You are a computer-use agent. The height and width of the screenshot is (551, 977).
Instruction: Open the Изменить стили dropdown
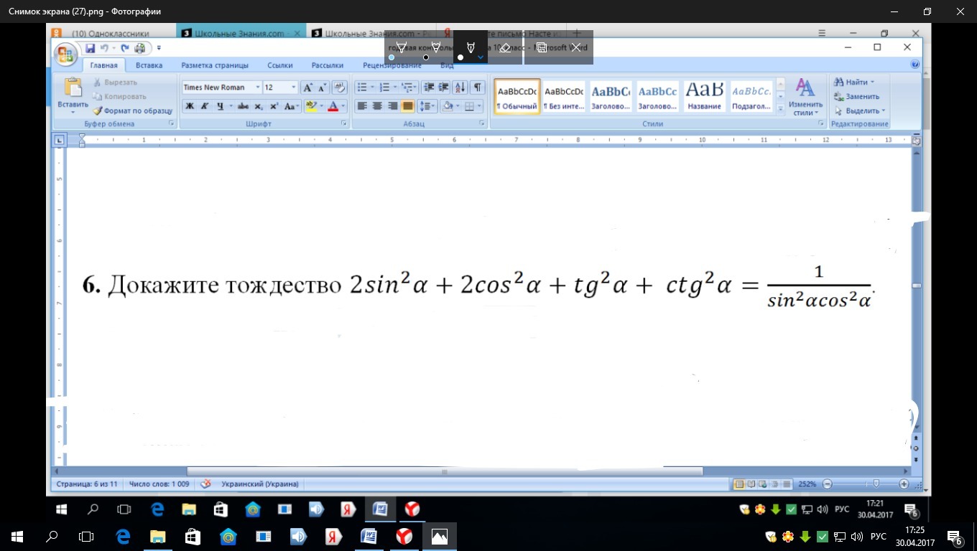[x=805, y=98]
